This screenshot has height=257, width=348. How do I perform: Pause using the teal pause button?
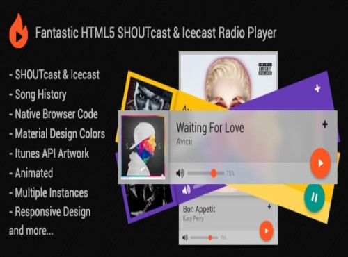coord(315,198)
